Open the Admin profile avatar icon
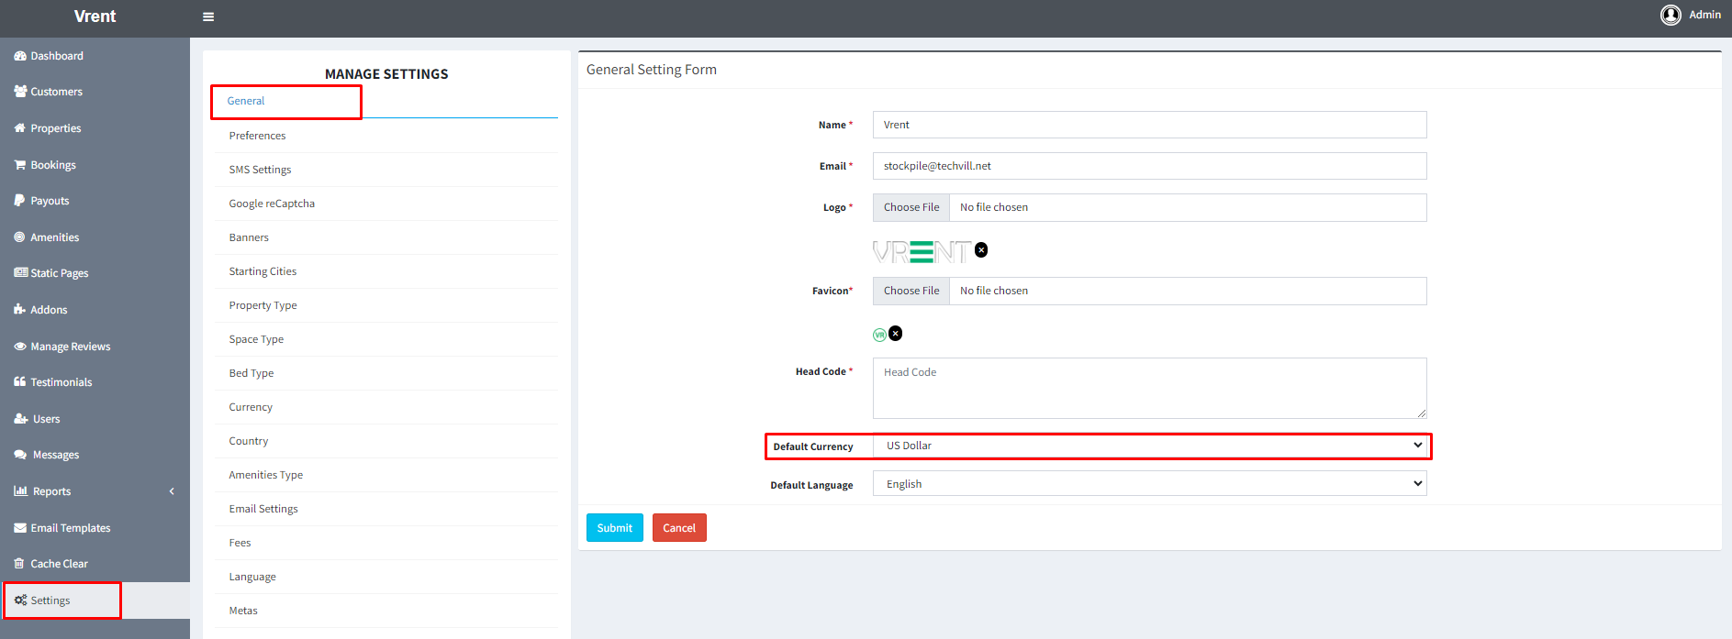1732x639 pixels. point(1670,15)
